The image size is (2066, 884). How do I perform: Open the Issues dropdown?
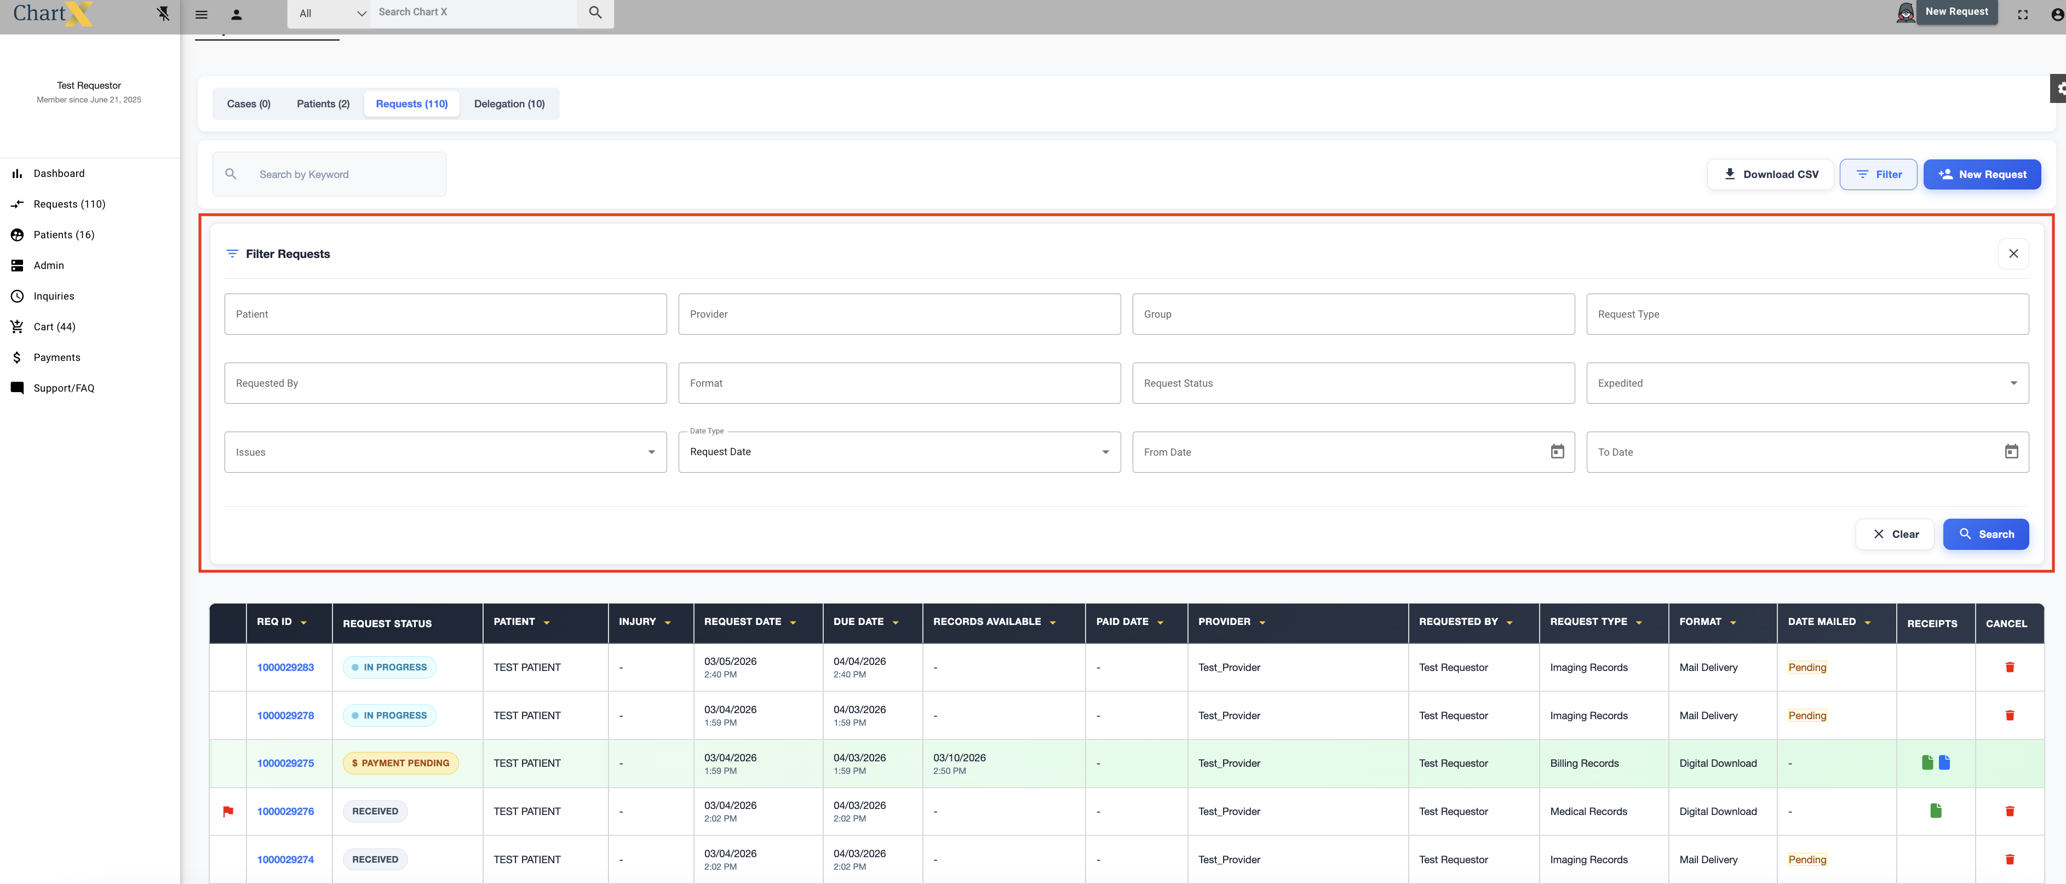[x=651, y=452]
